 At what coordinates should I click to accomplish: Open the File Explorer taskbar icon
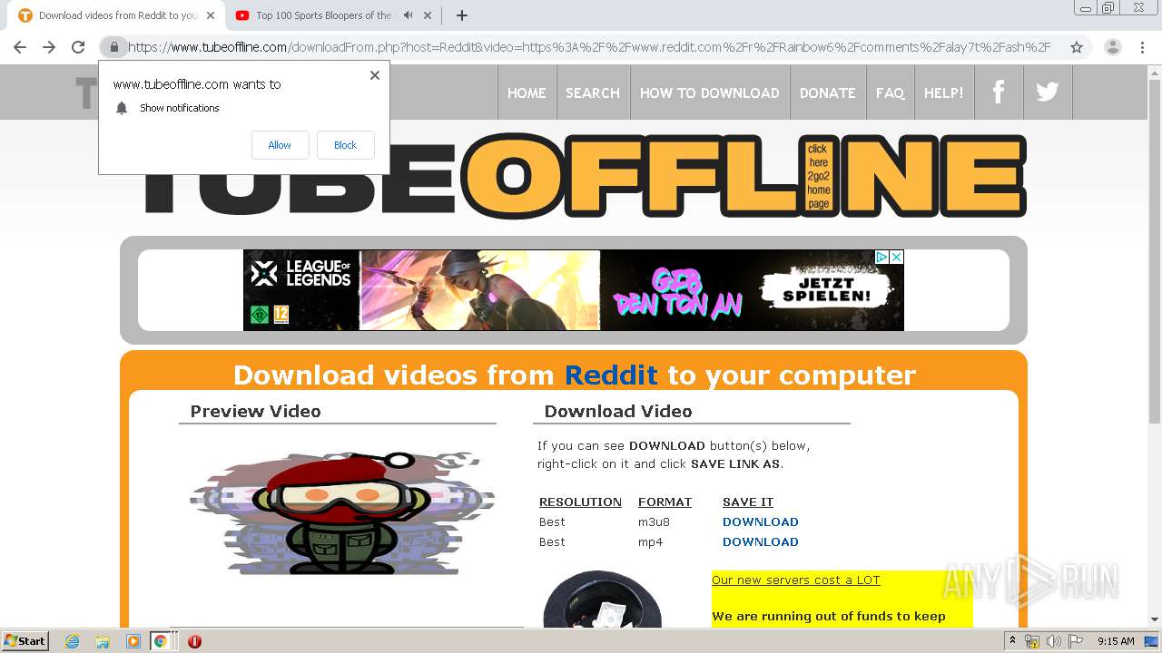point(103,641)
